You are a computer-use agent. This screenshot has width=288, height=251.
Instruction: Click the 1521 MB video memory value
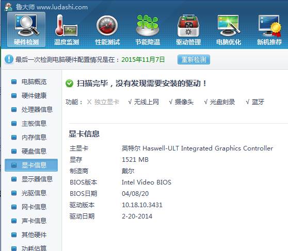click(x=135, y=160)
